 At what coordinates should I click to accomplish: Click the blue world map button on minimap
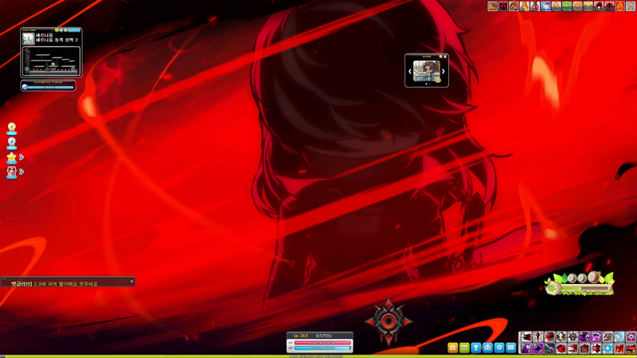[x=74, y=30]
